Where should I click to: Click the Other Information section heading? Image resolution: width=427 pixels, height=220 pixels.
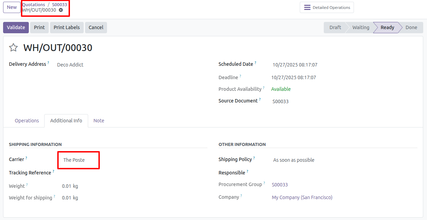pos(242,145)
